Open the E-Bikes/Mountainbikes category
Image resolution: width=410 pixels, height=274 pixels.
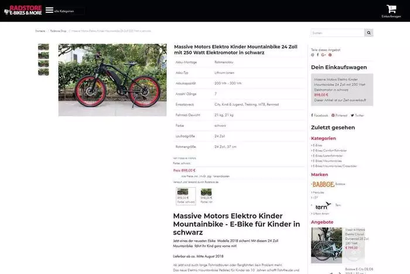[x=329, y=160]
